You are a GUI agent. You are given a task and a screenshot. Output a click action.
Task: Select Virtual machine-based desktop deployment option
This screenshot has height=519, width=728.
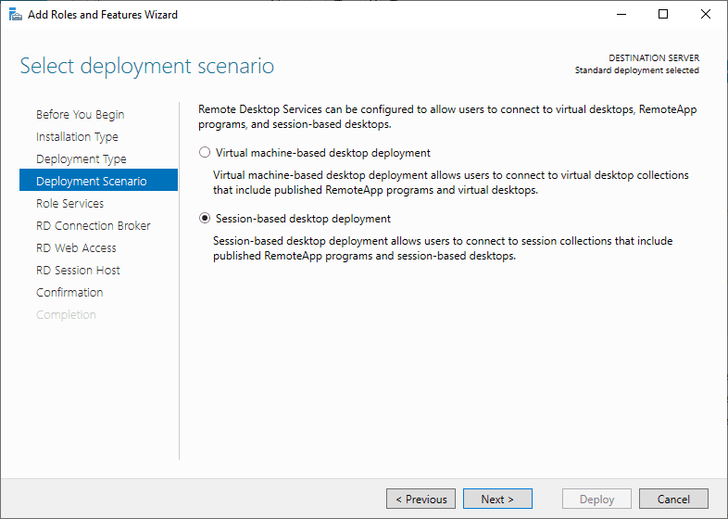pos(205,153)
